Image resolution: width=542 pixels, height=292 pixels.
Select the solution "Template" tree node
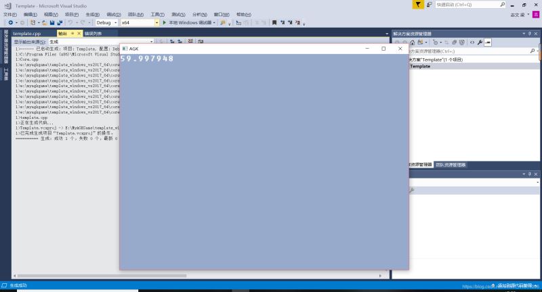436,59
